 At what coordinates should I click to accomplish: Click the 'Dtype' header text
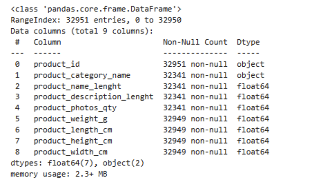coord(248,42)
